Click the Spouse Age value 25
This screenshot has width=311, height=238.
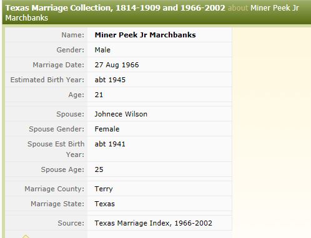click(99, 169)
